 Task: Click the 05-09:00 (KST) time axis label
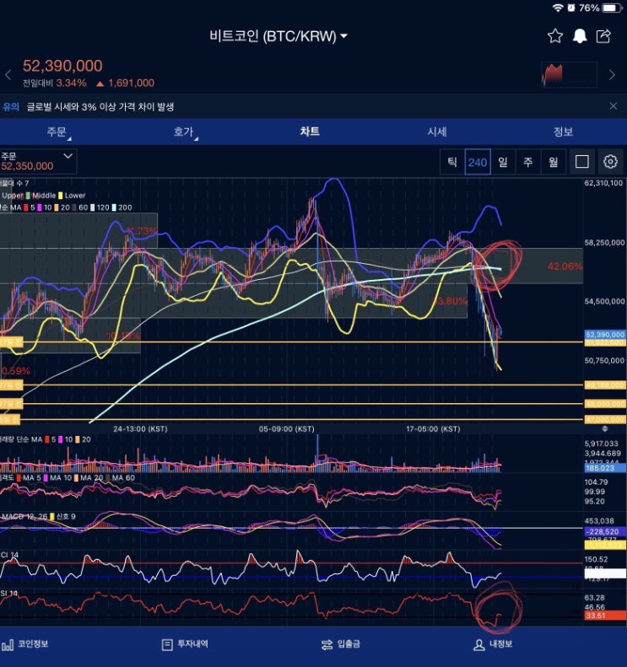coord(286,428)
